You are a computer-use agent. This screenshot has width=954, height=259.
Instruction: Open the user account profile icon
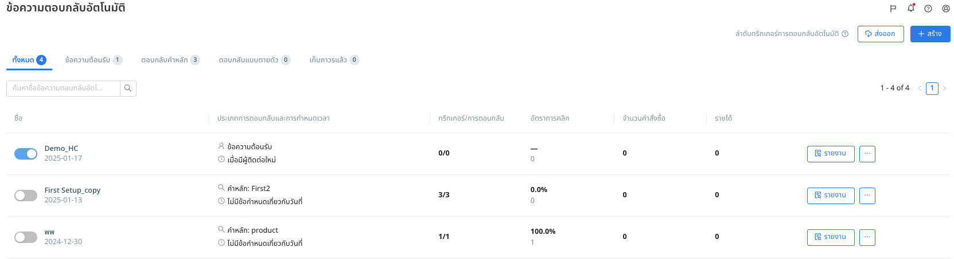[x=946, y=9]
